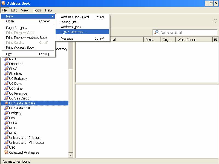This screenshot has width=219, height=164.
Task: Select the UC Berkeley directory label
Action: click(18, 78)
